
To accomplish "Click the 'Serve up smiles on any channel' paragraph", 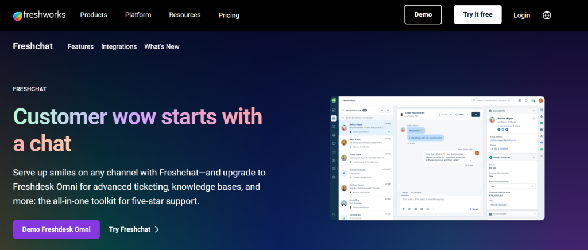I will point(139,187).
